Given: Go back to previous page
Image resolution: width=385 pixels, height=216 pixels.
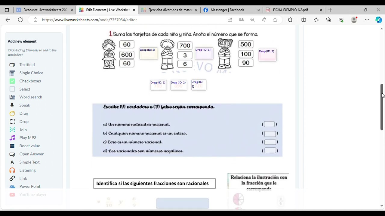Looking at the screenshot, I should [x=8, y=20].
